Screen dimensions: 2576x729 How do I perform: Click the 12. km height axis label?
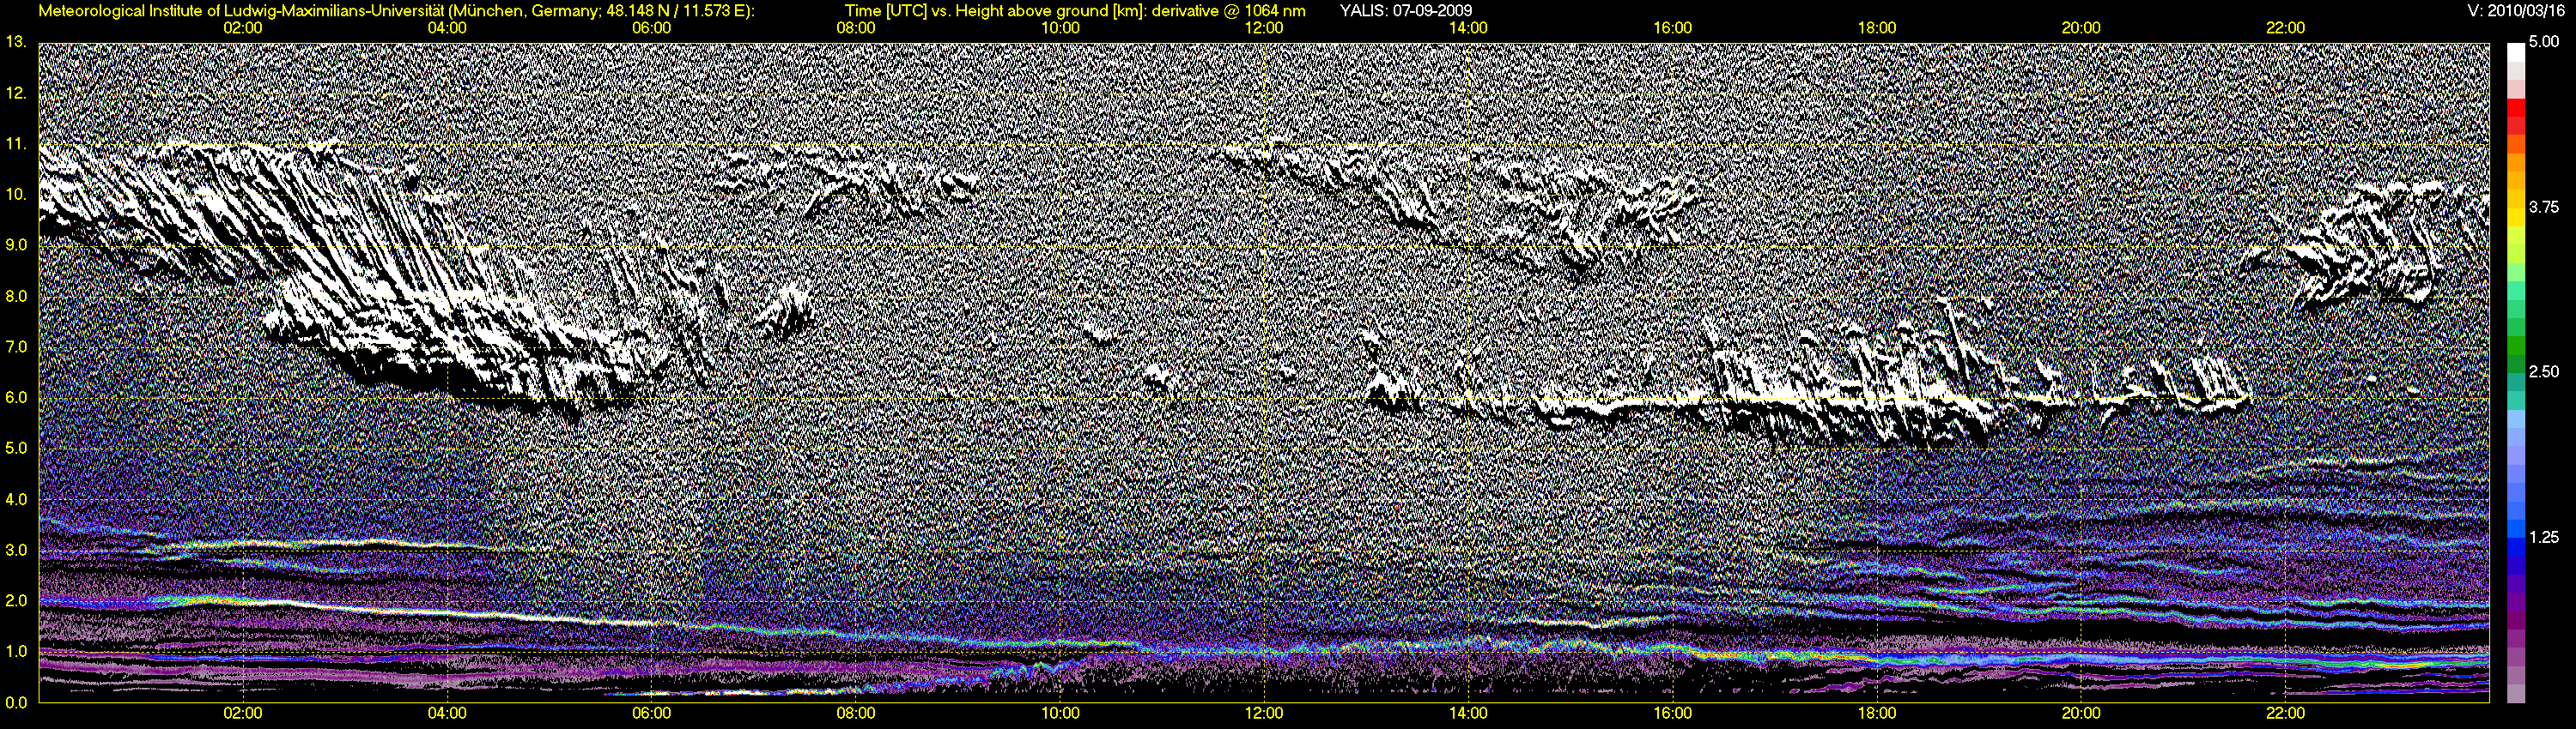(x=16, y=93)
